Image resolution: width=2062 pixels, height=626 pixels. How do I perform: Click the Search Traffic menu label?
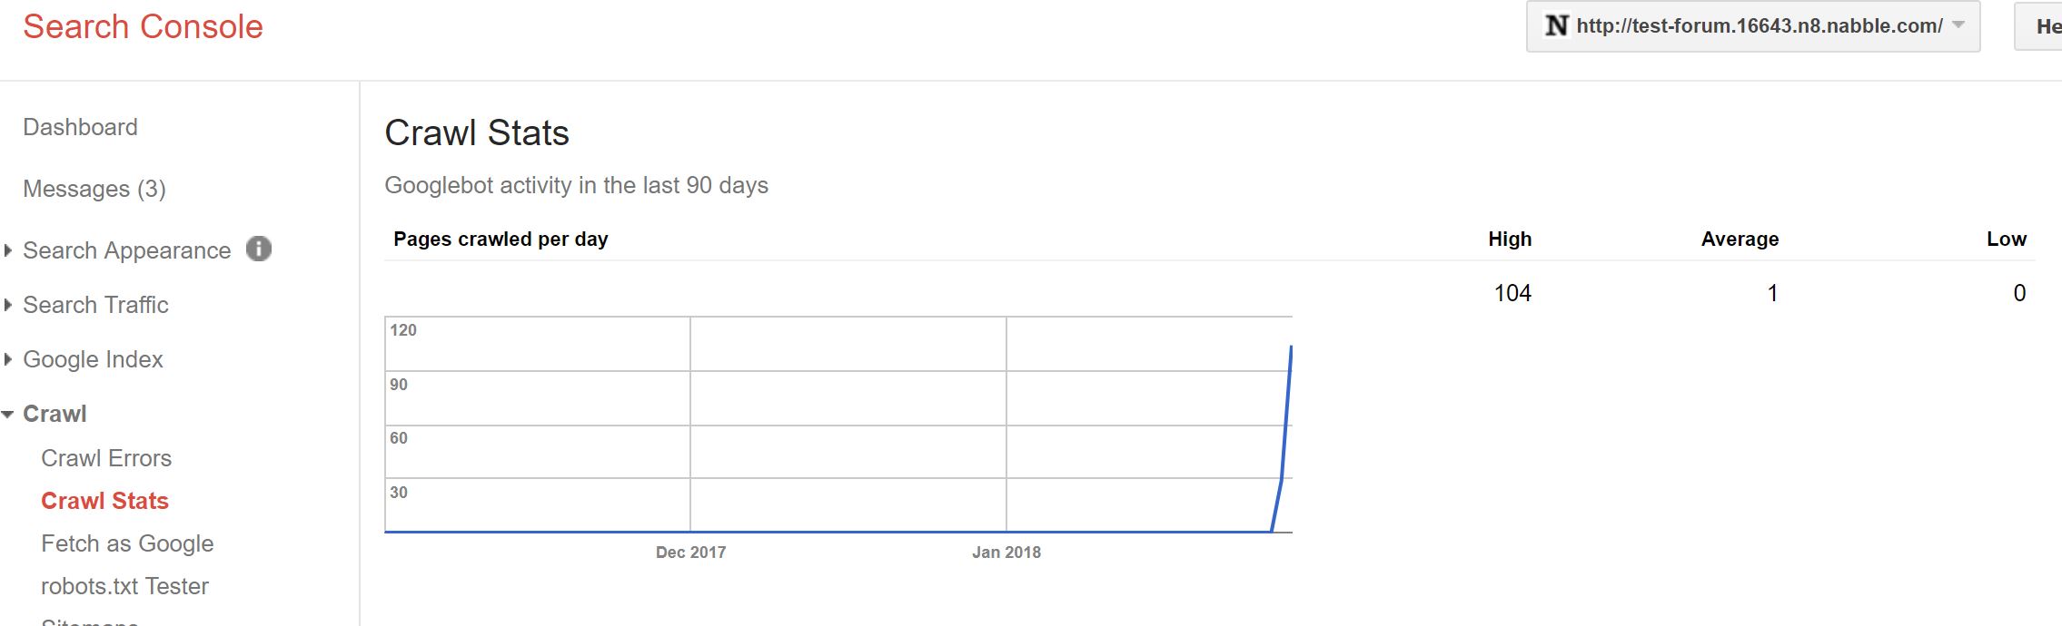click(x=95, y=305)
